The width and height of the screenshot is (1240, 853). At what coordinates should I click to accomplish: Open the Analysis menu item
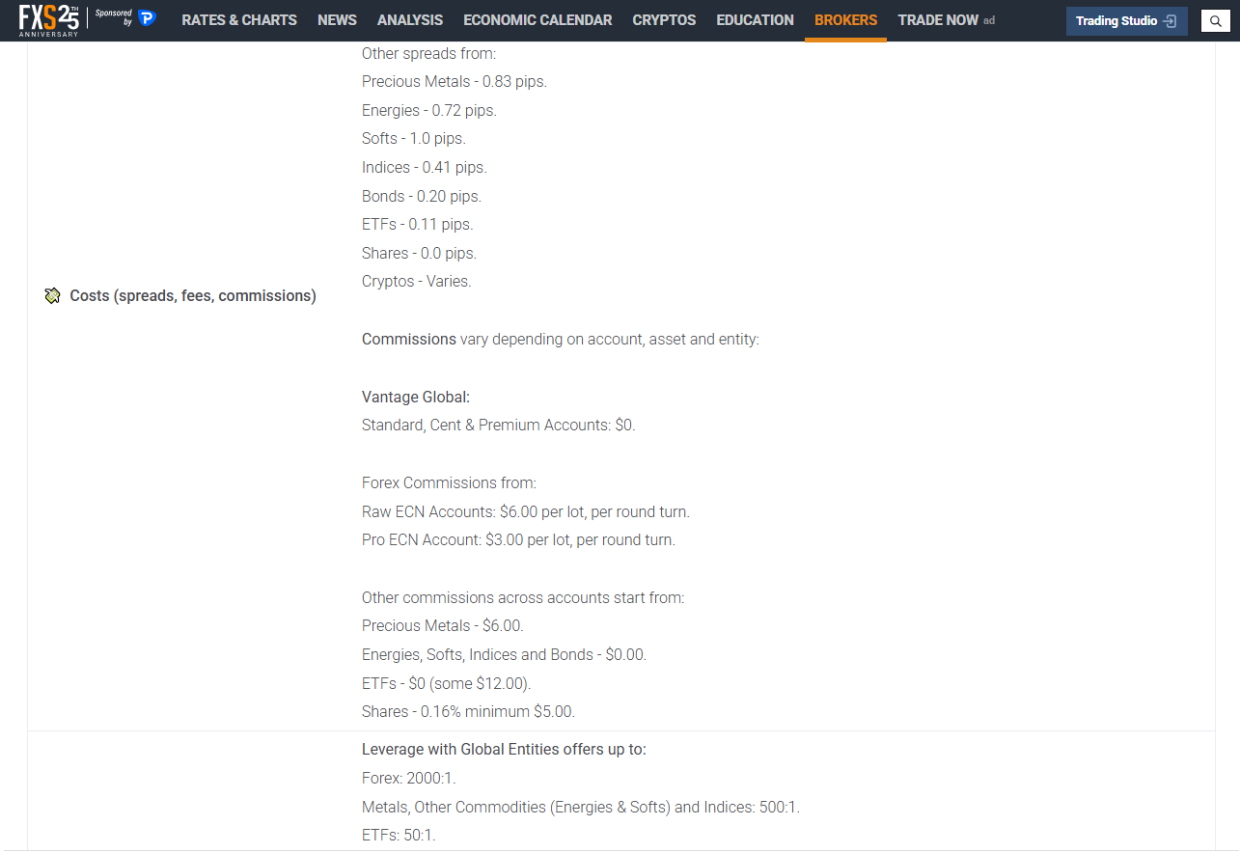(x=410, y=20)
